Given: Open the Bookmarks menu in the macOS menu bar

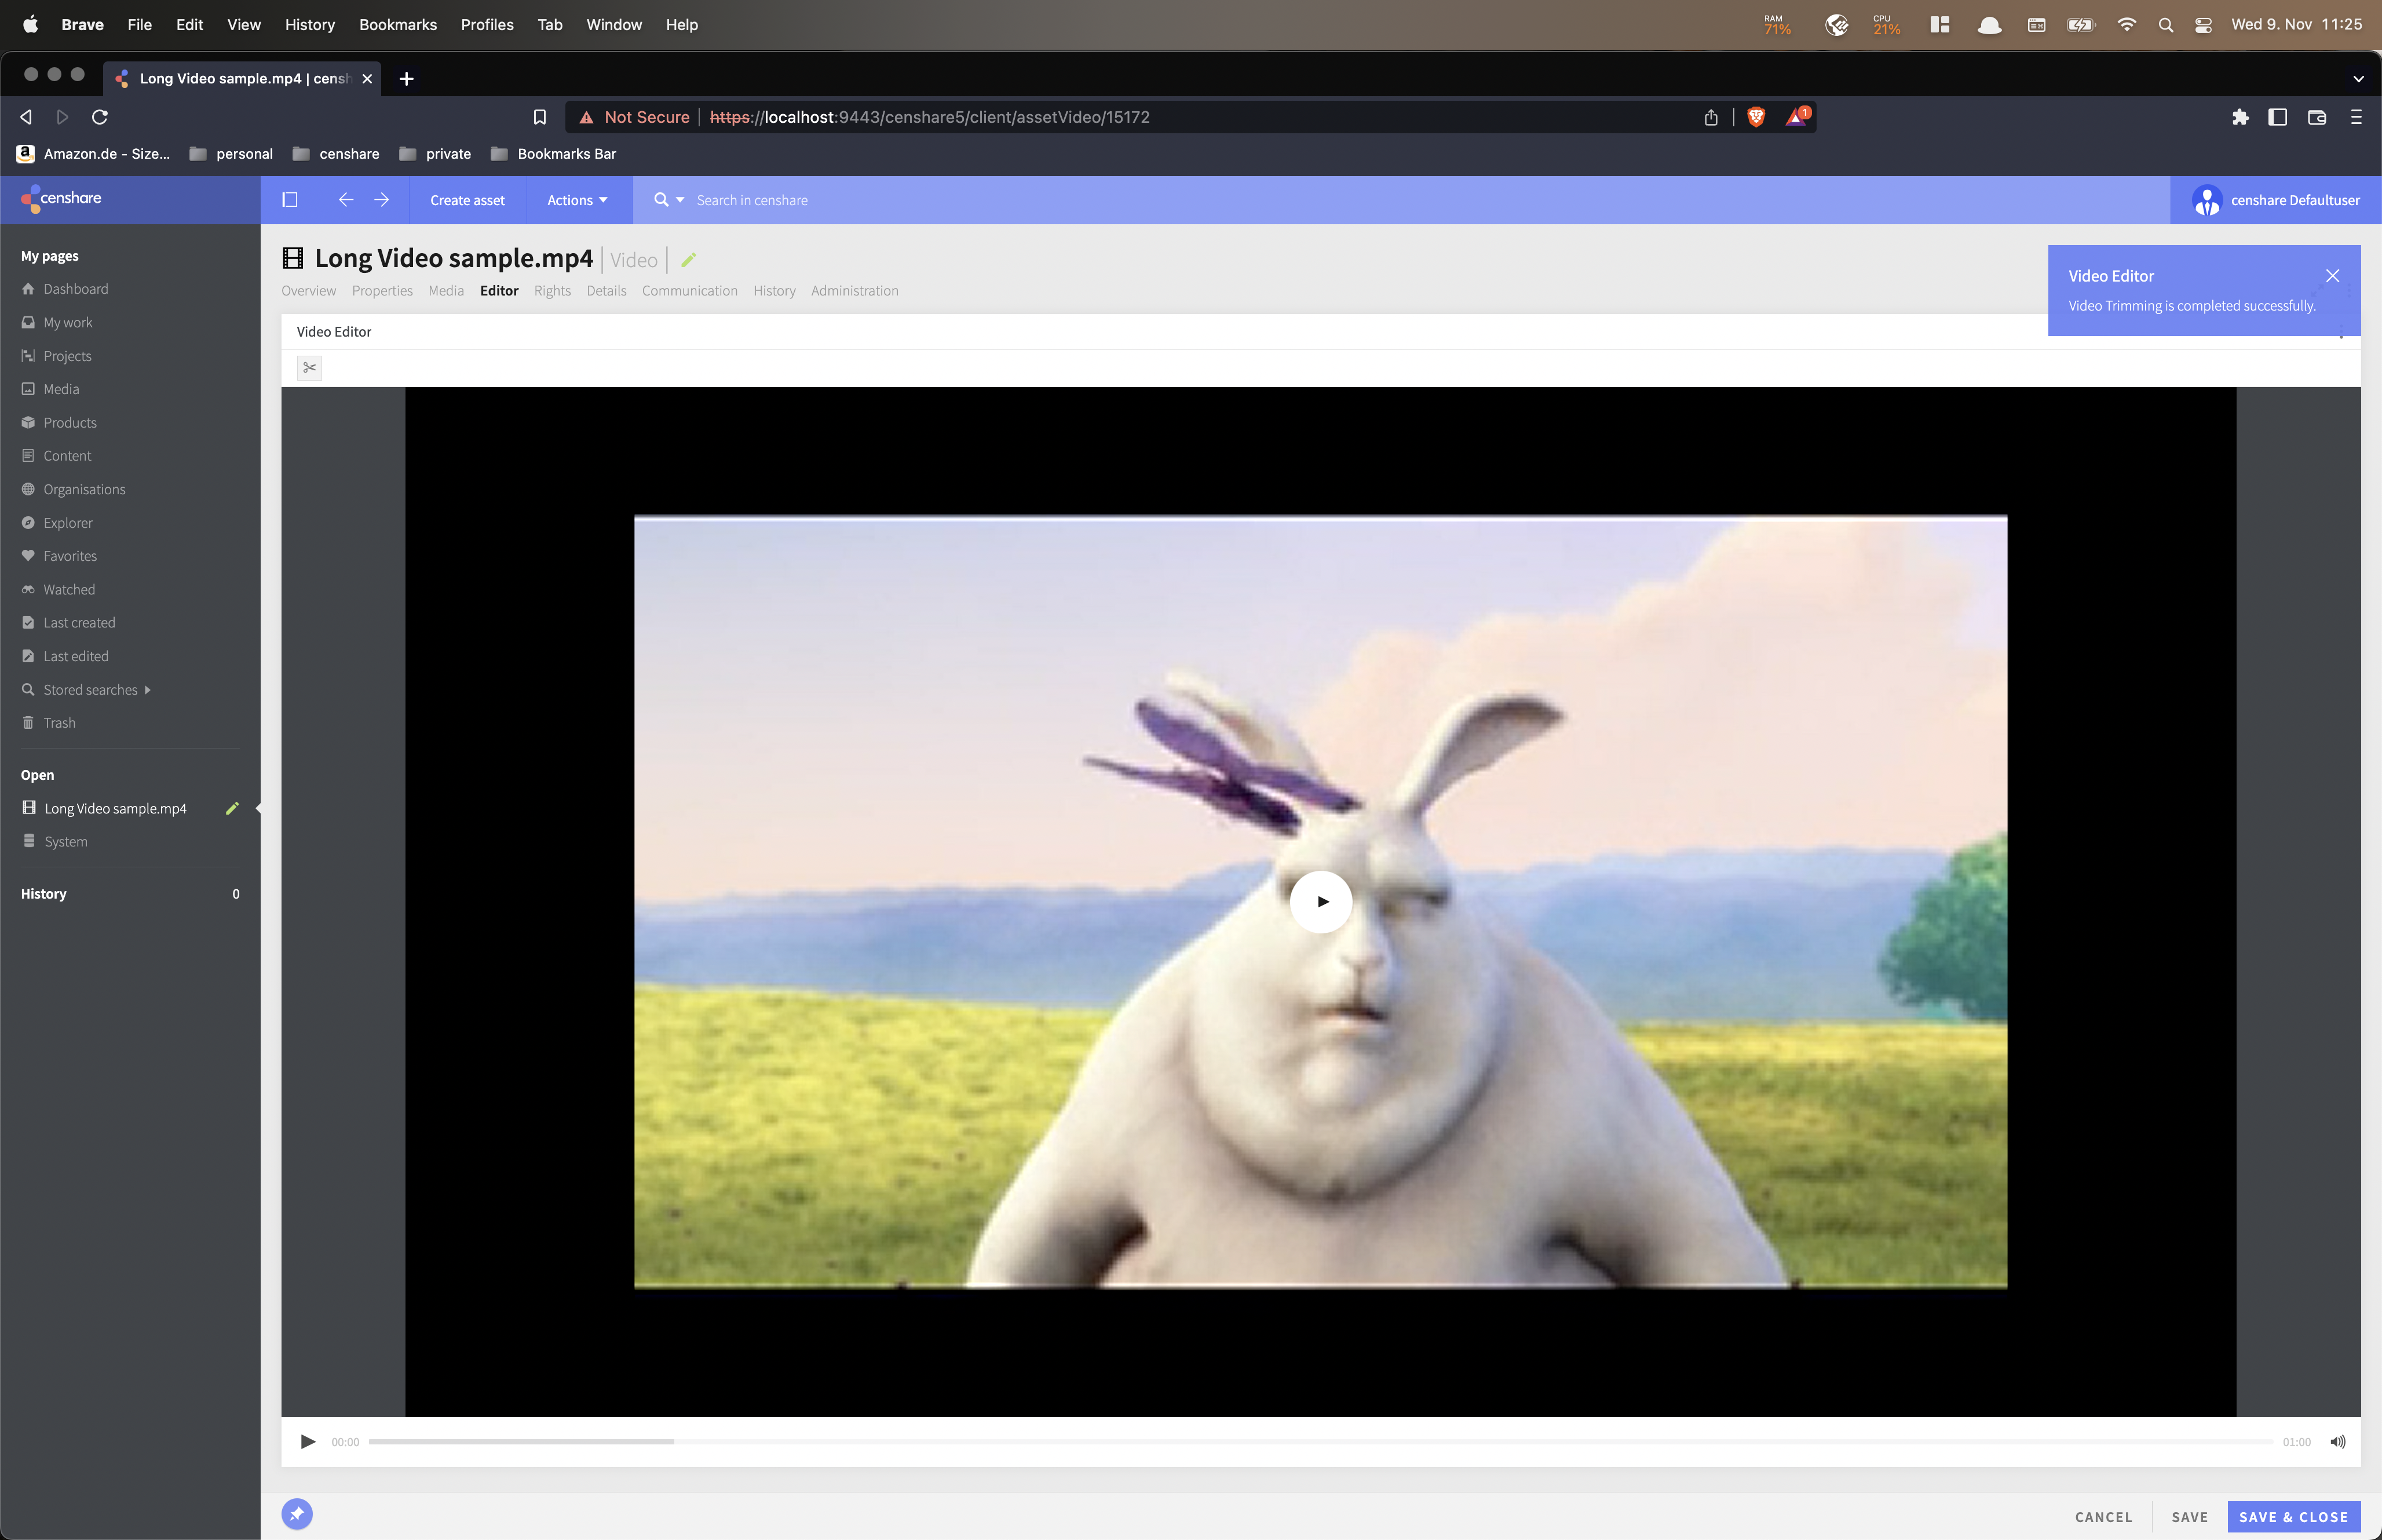Looking at the screenshot, I should (397, 24).
